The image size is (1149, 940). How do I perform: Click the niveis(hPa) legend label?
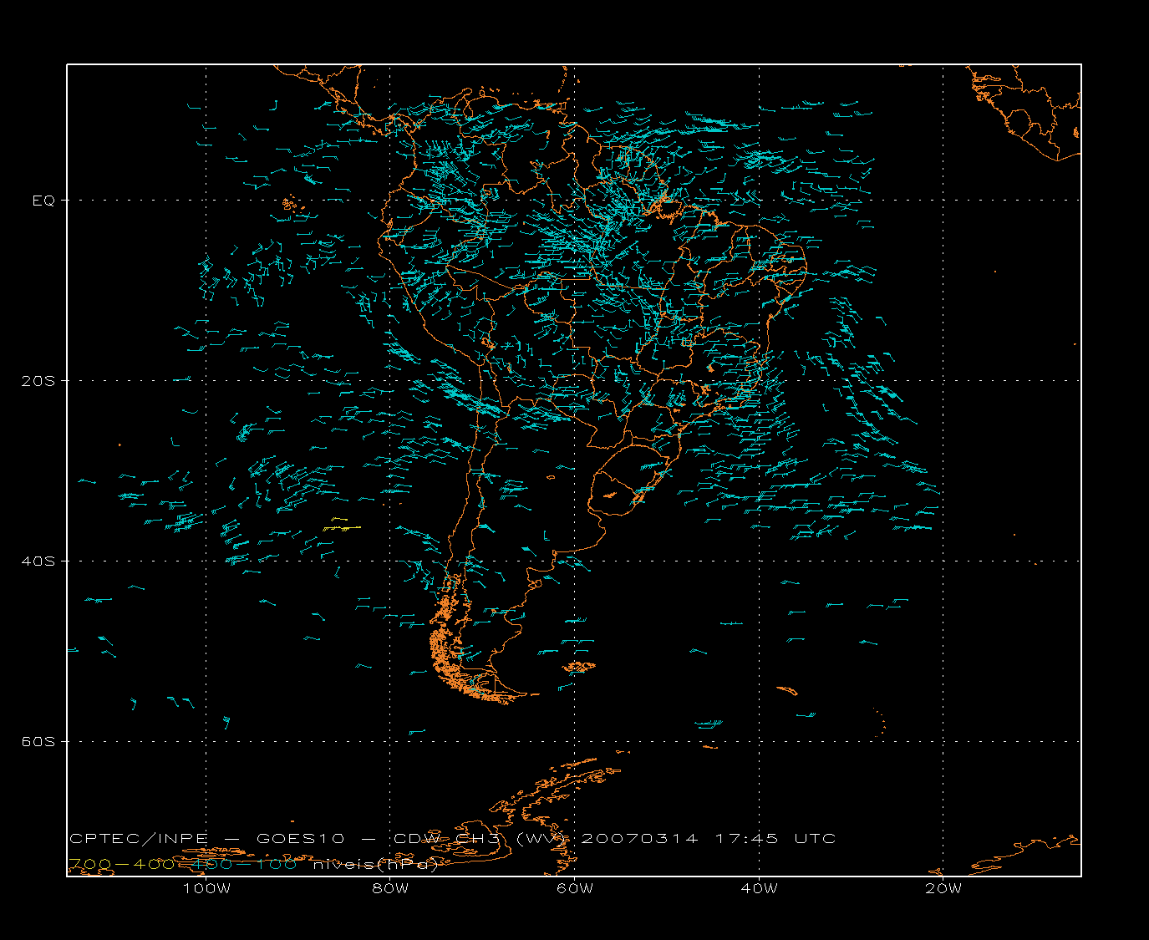(x=376, y=865)
